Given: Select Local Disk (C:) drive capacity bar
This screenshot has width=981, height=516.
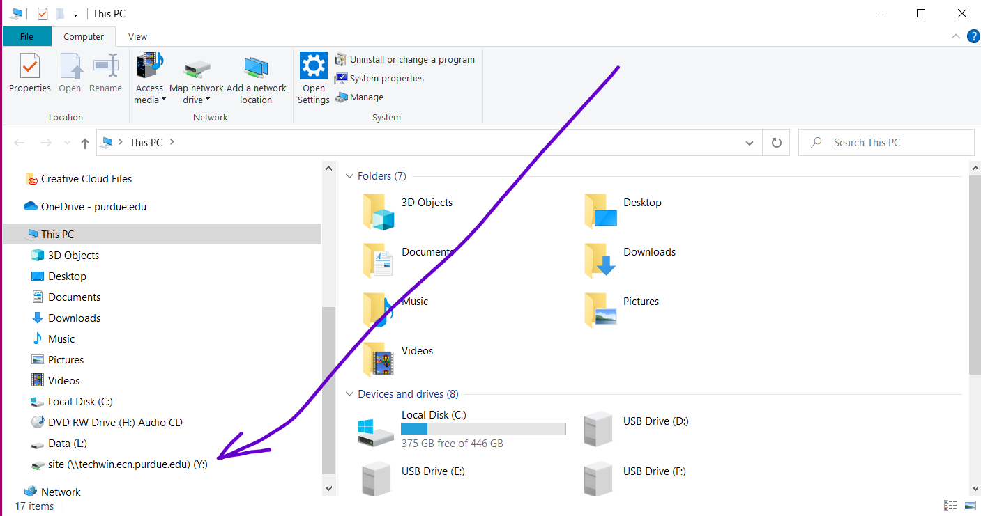Looking at the screenshot, I should point(483,429).
